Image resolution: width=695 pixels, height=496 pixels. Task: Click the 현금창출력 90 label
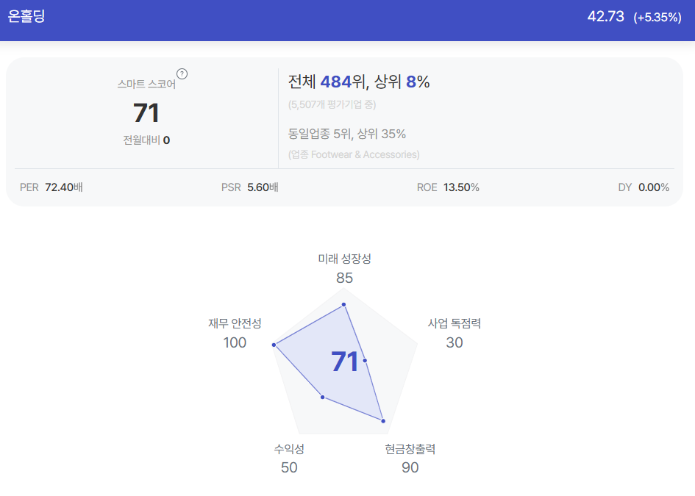410,459
